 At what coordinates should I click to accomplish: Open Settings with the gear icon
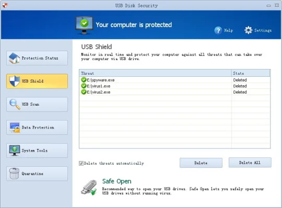click(249, 30)
